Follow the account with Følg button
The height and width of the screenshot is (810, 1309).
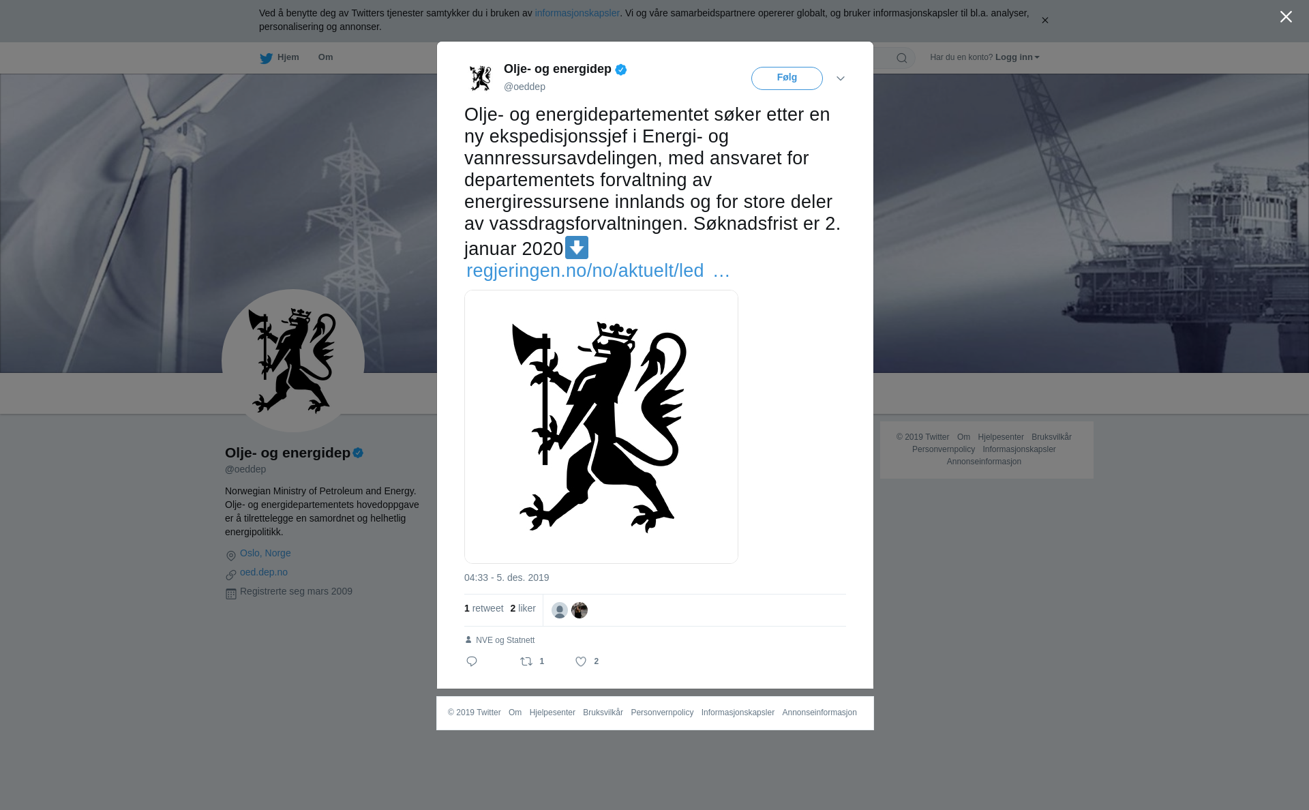coord(787,78)
